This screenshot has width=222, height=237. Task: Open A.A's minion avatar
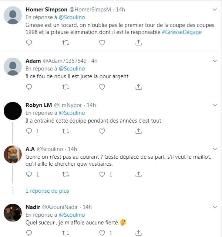13,154
